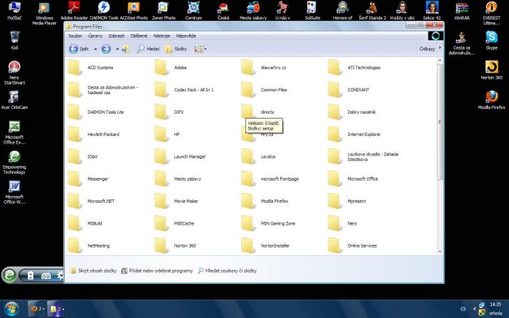The width and height of the screenshot is (509, 318).
Task: Select the Mozilla Firefox folder
Action: point(264,202)
